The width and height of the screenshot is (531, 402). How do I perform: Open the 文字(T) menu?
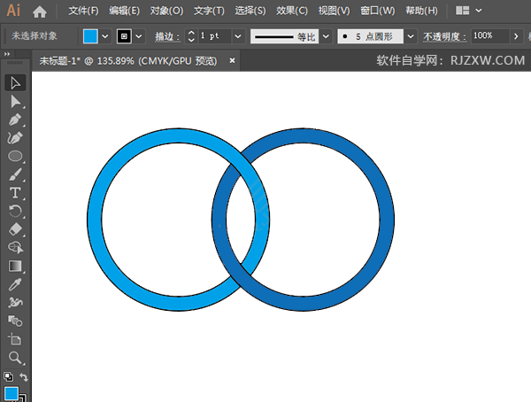coord(209,11)
